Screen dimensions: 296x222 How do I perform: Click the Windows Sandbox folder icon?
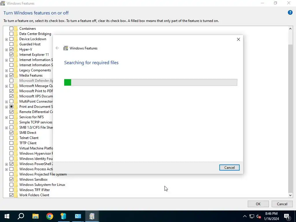click(x=16, y=179)
